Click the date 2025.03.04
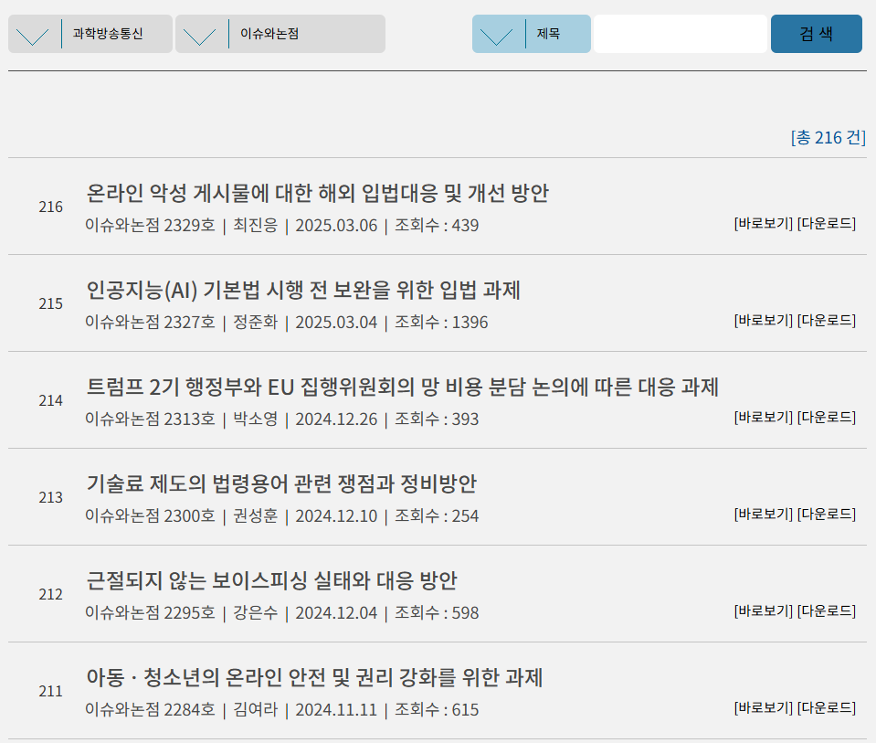Screen dimensions: 876x743 point(336,322)
